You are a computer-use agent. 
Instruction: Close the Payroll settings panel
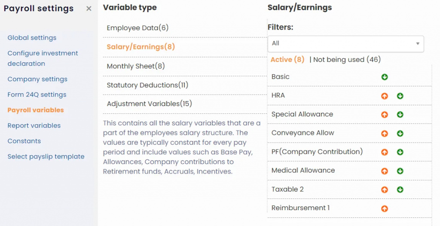point(89,9)
